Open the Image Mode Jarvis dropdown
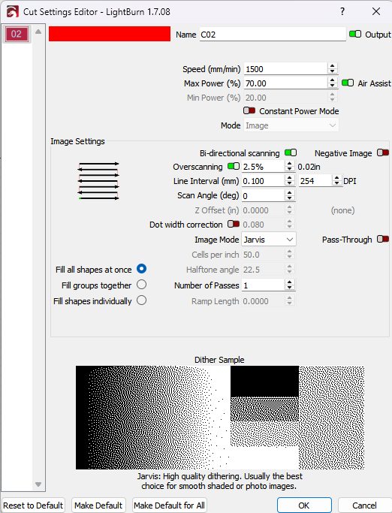The width and height of the screenshot is (392, 513). (269, 240)
